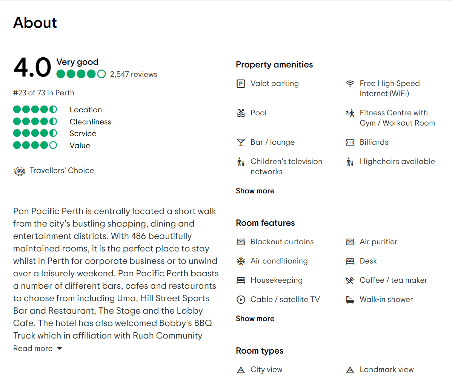Open the 2,547 reviews link
452x380 pixels.
tap(134, 74)
